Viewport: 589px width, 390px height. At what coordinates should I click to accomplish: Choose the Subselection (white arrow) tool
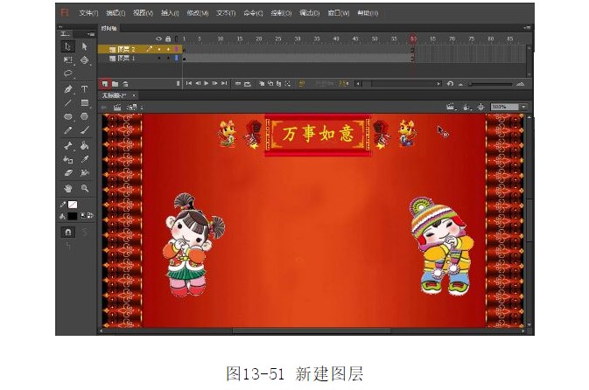point(85,45)
